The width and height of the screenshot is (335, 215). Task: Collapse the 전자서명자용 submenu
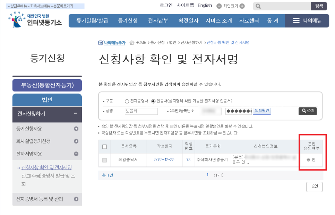pyautogui.click(x=76, y=154)
